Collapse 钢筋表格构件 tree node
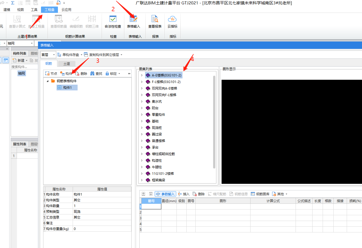362x248 pixels. [x=48, y=81]
